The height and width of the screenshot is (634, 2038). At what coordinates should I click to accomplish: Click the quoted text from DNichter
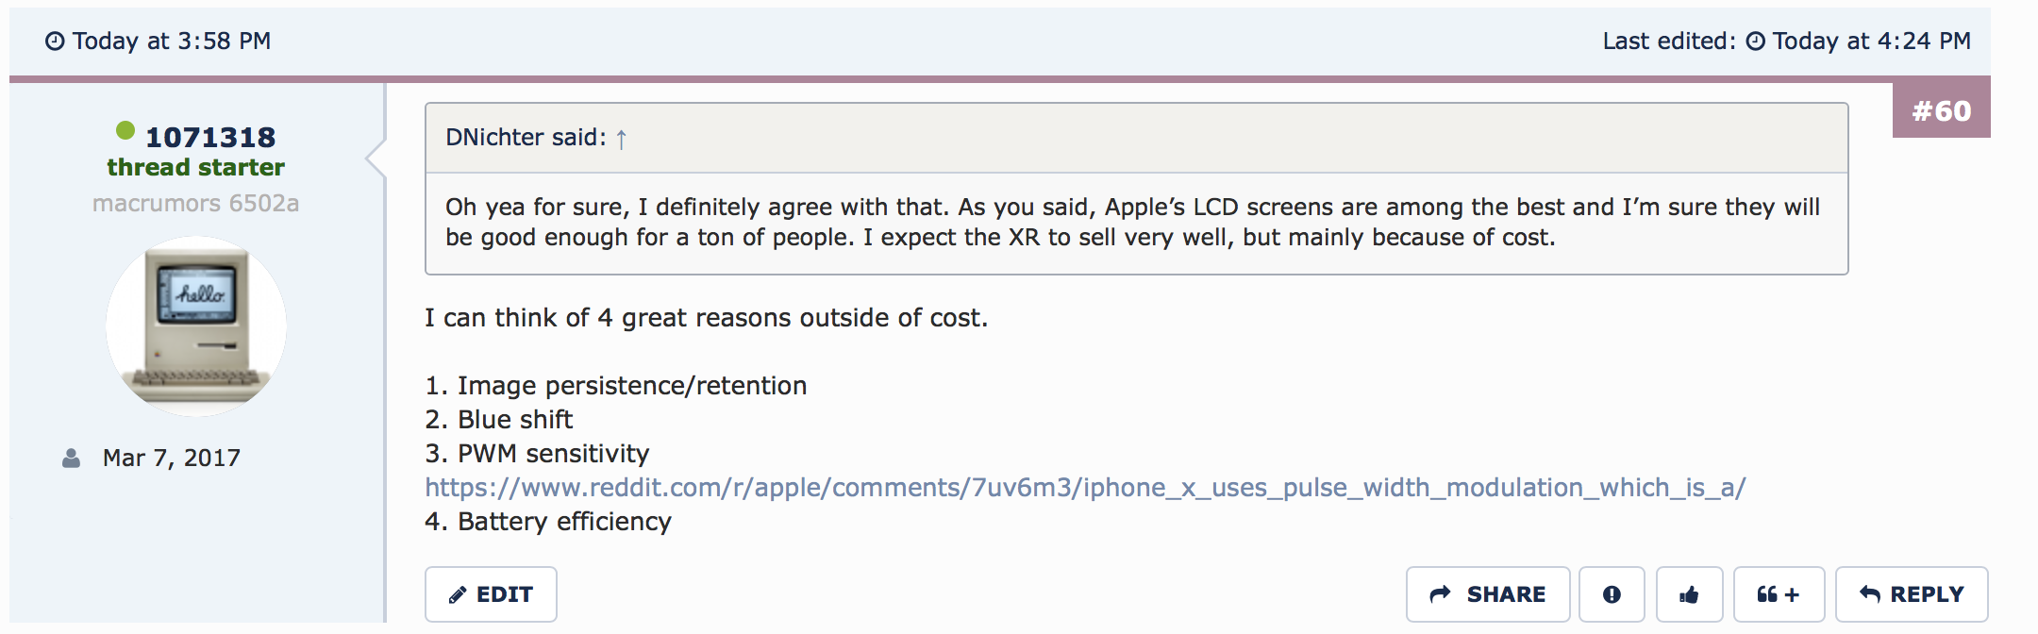coord(1132,223)
